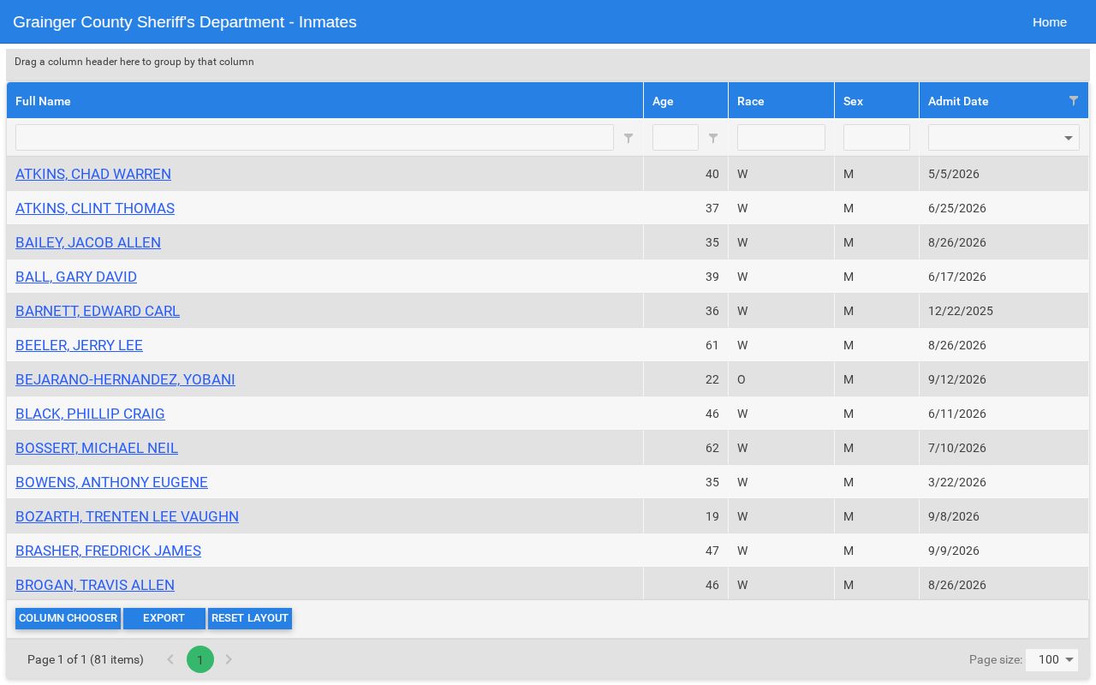Select the age 61 cell

click(x=686, y=345)
